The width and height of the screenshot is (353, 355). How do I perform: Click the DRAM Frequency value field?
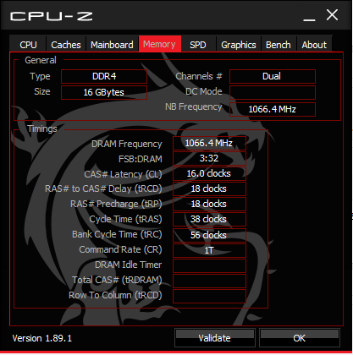pyautogui.click(x=209, y=143)
